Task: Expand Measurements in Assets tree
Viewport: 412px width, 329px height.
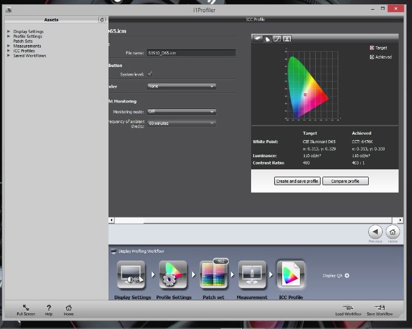Action: point(9,46)
